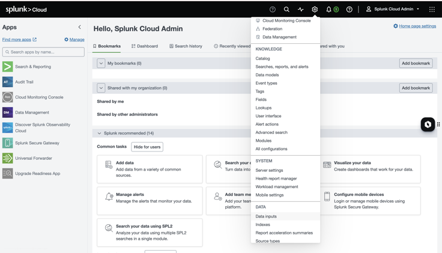Collapse the Apps sidebar with the chevron
442x253 pixels.
point(80,27)
